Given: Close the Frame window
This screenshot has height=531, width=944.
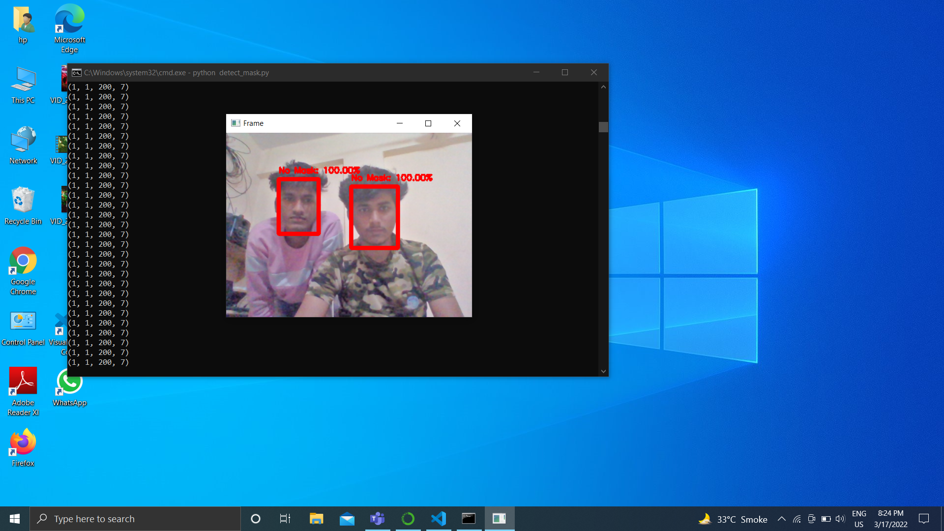Looking at the screenshot, I should 457,123.
